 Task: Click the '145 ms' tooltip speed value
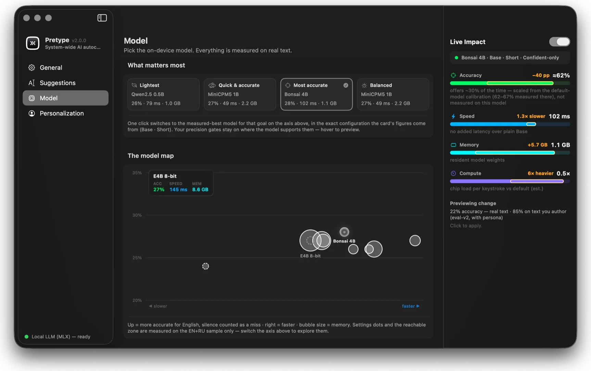(x=178, y=189)
